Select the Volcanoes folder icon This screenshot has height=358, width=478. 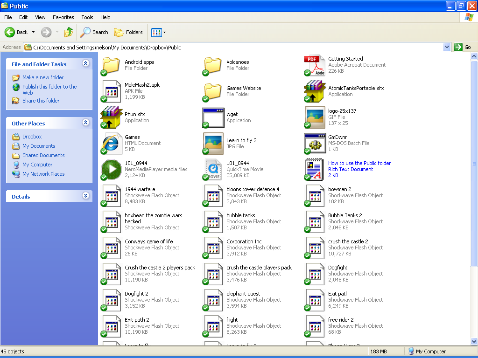coord(213,65)
